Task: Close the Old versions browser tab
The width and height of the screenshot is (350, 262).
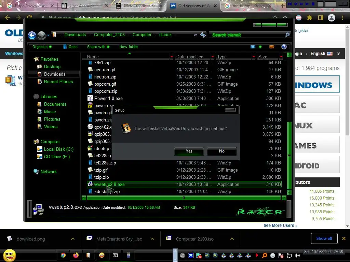Action: (x=215, y=6)
